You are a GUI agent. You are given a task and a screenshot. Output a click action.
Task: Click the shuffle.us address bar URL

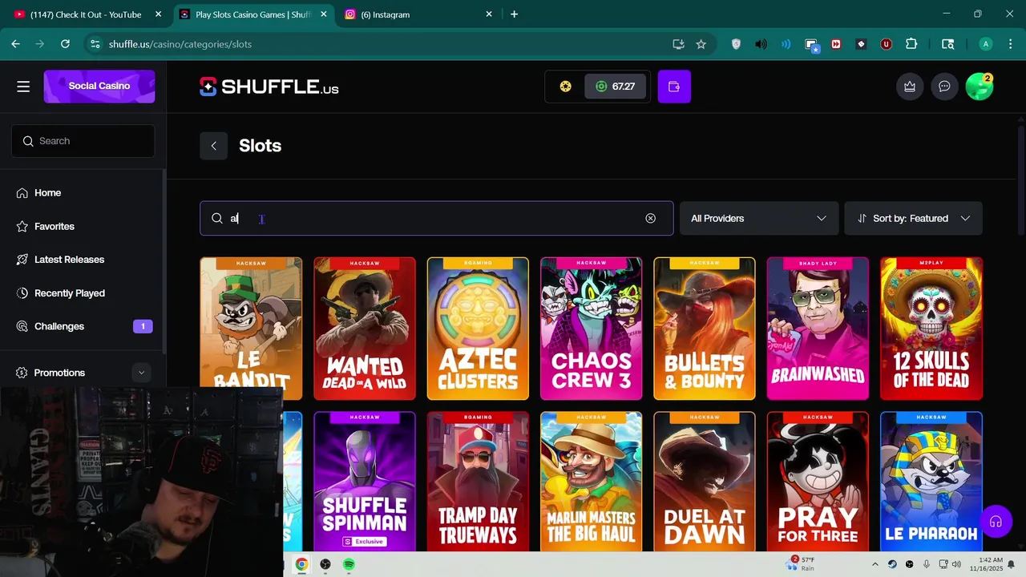[180, 44]
